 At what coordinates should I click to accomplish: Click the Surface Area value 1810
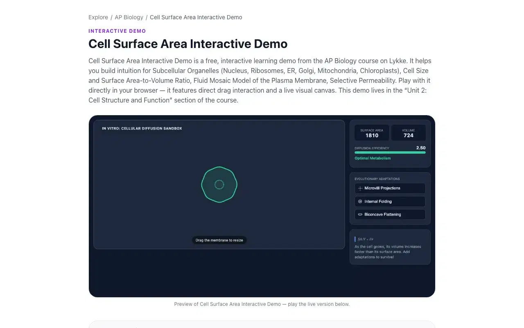(x=372, y=135)
